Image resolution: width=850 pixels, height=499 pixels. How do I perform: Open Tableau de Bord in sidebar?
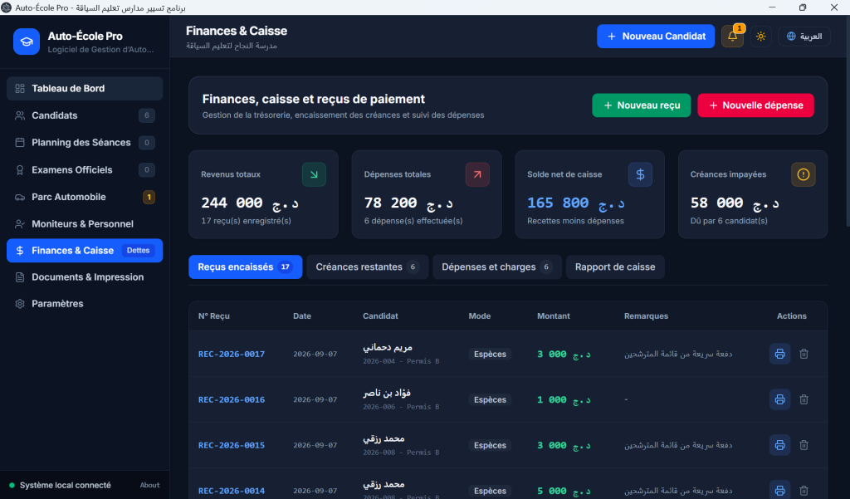[x=85, y=88]
